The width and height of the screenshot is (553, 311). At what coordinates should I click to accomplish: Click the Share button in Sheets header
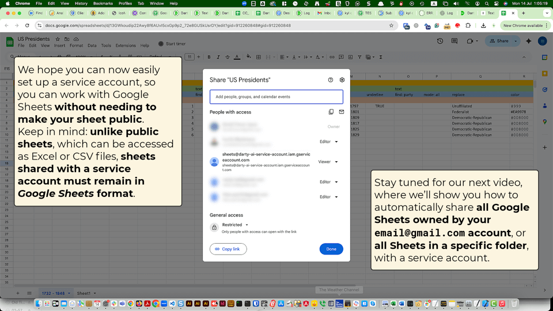499,41
